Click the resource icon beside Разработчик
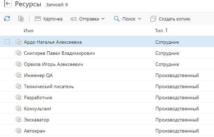214x137 pixels. click(18, 97)
